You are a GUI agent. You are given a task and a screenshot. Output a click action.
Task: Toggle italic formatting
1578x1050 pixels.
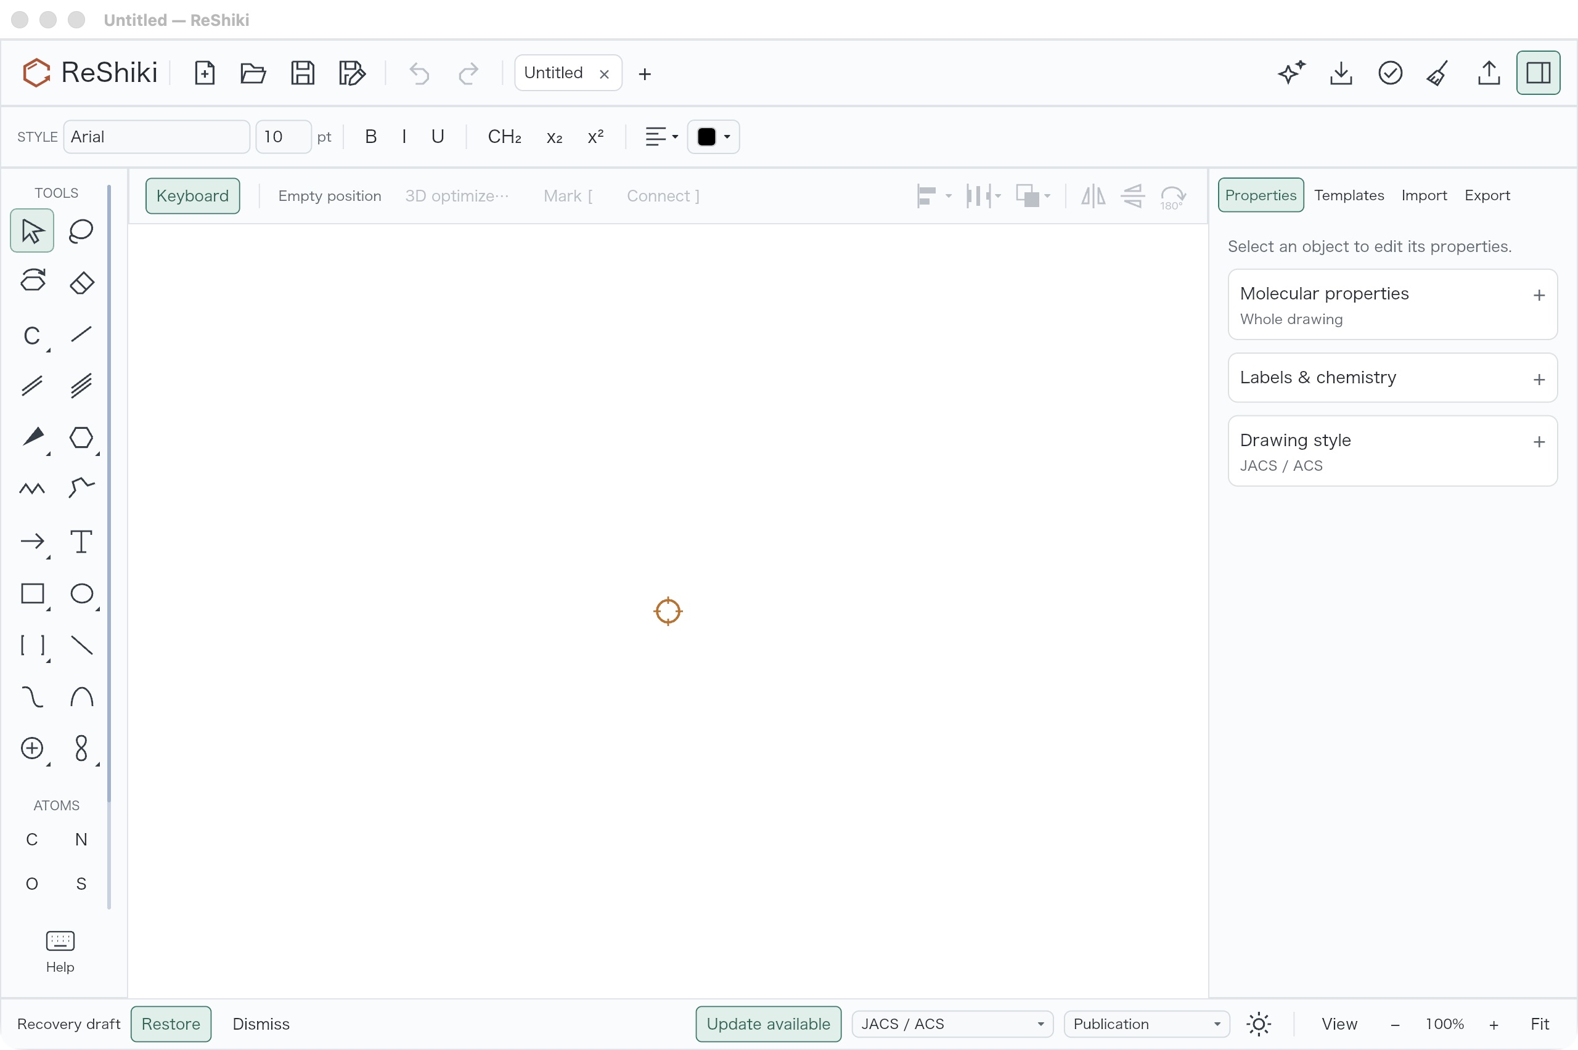click(404, 137)
